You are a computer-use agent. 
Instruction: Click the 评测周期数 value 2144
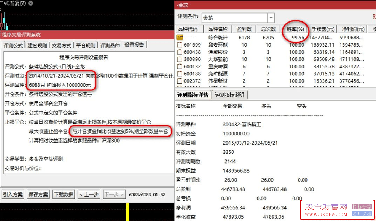[230, 161]
